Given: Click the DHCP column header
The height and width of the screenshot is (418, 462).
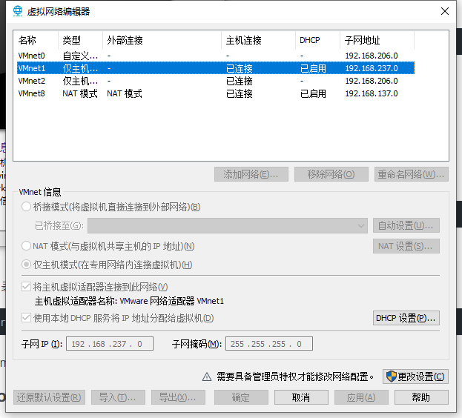Looking at the screenshot, I should pyautogui.click(x=317, y=40).
